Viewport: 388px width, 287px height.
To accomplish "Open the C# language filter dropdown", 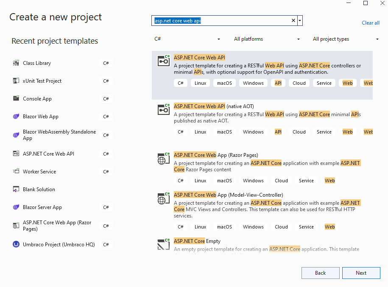I will pos(187,39).
